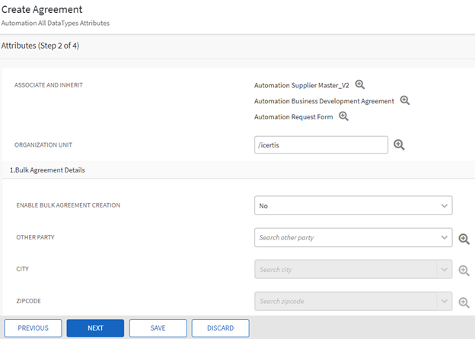Click search icon beside Organization Unit field

pyautogui.click(x=399, y=145)
